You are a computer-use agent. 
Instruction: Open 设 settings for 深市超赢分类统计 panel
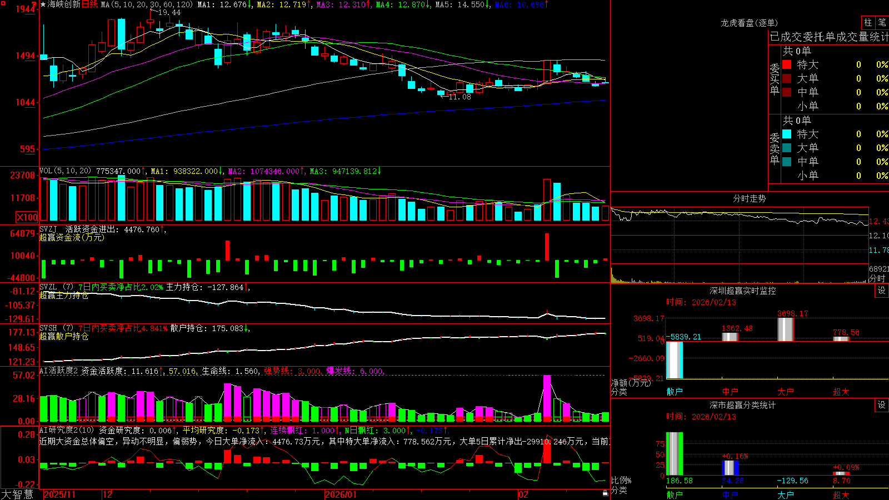[x=882, y=405]
